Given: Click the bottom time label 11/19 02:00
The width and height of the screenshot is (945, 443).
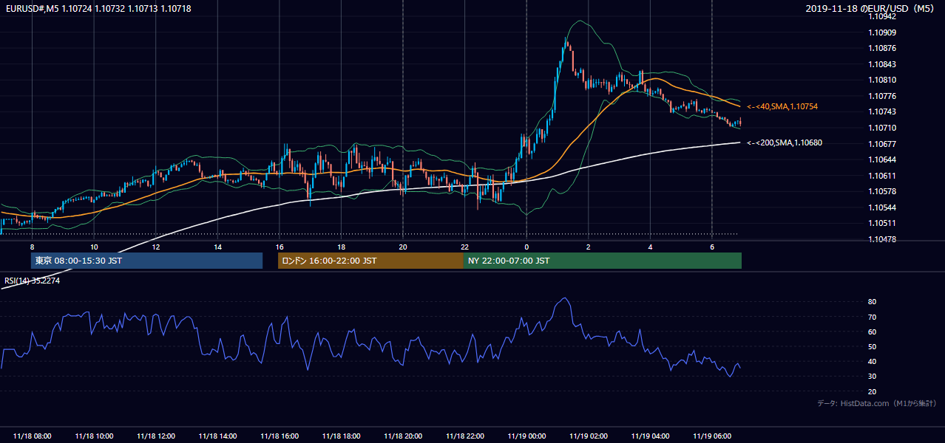Looking at the screenshot, I should tap(589, 436).
